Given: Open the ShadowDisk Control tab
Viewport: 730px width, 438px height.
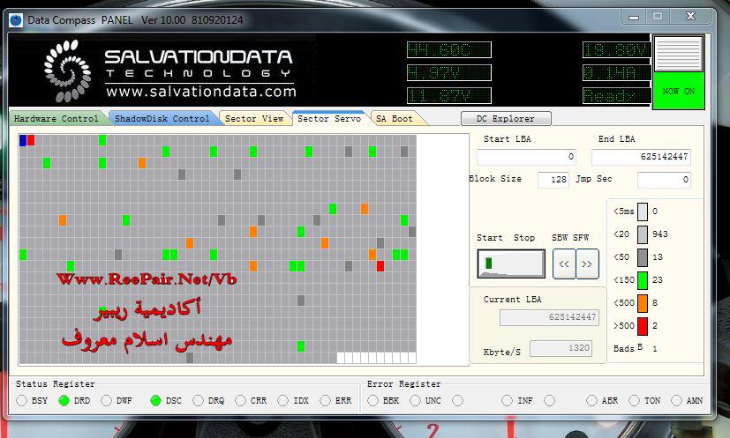Looking at the screenshot, I should [x=162, y=119].
